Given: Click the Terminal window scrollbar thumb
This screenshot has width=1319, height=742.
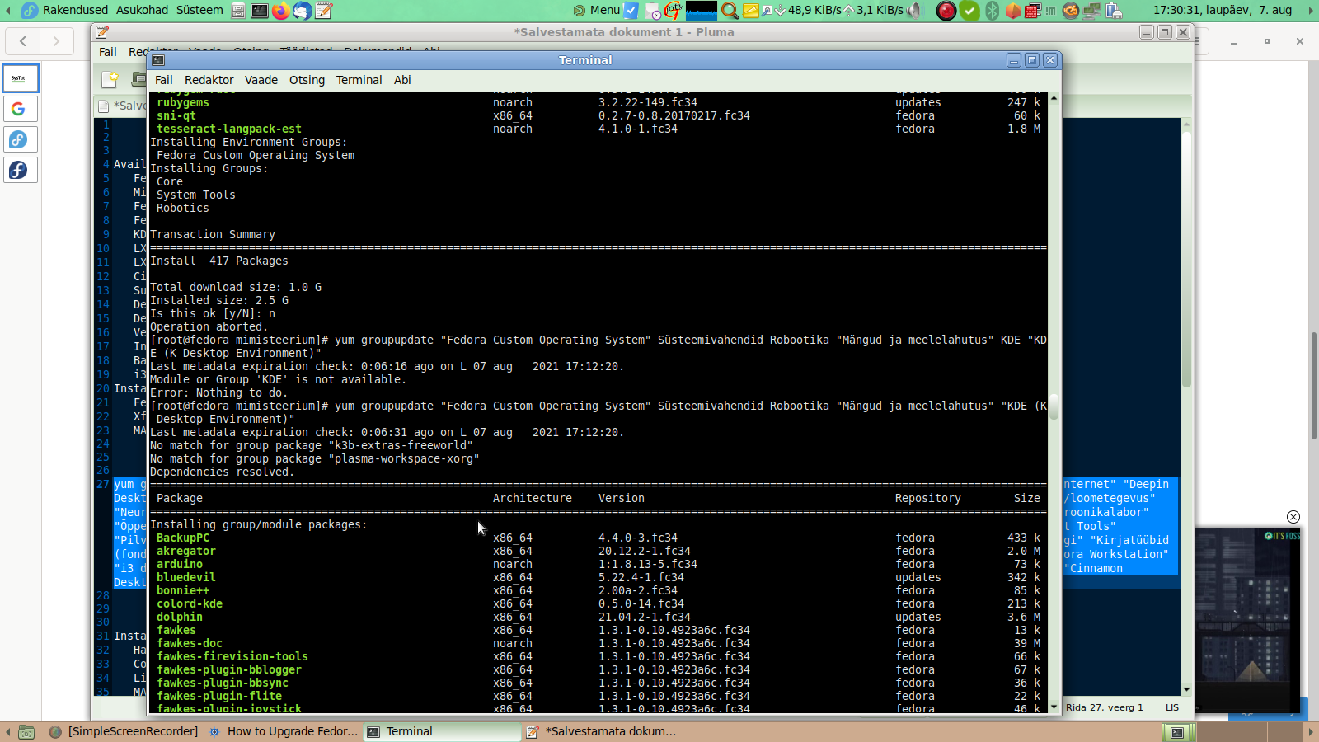Looking at the screenshot, I should click(1054, 407).
